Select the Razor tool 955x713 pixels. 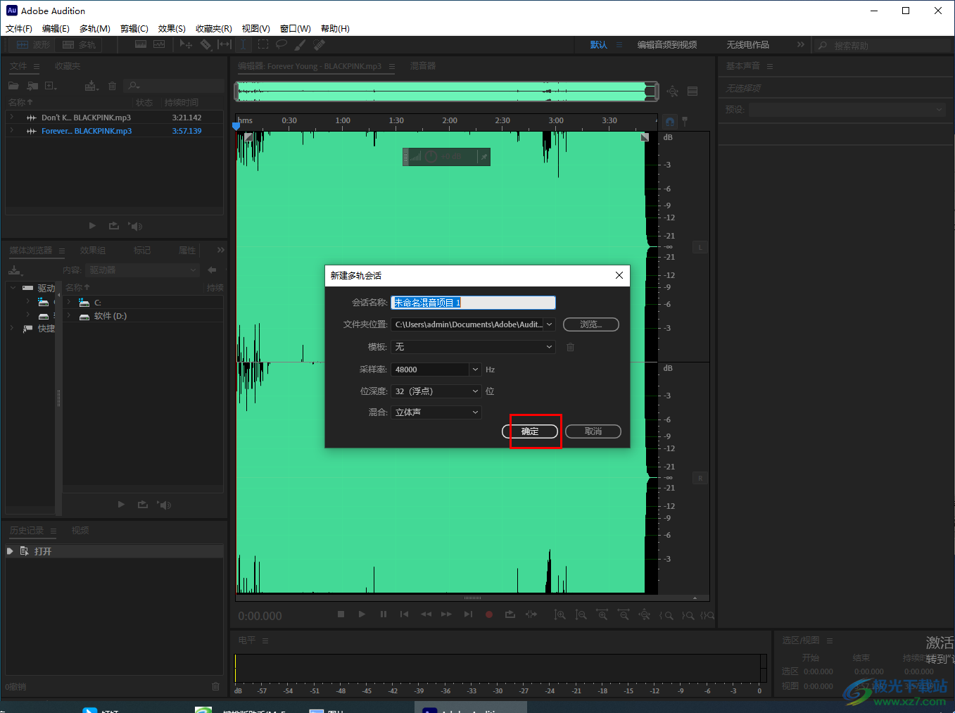click(205, 44)
